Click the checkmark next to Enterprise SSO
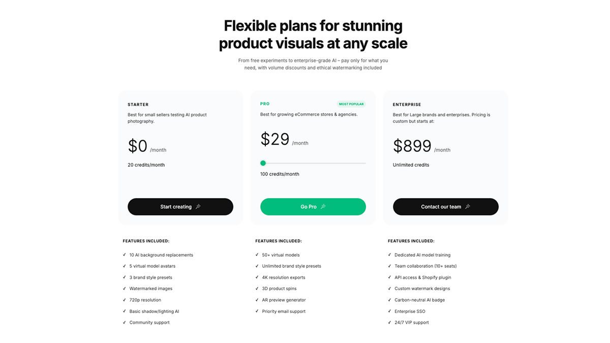610x343 pixels. pyautogui.click(x=390, y=311)
